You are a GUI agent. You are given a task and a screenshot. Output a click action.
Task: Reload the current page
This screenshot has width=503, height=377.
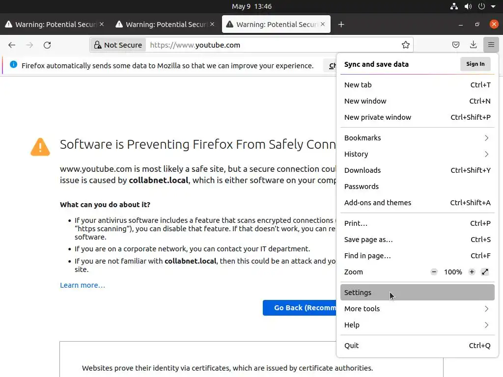(x=47, y=45)
